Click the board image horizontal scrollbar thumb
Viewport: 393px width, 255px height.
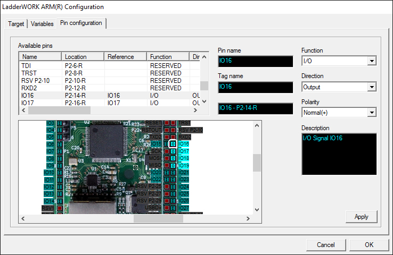[x=158, y=218]
